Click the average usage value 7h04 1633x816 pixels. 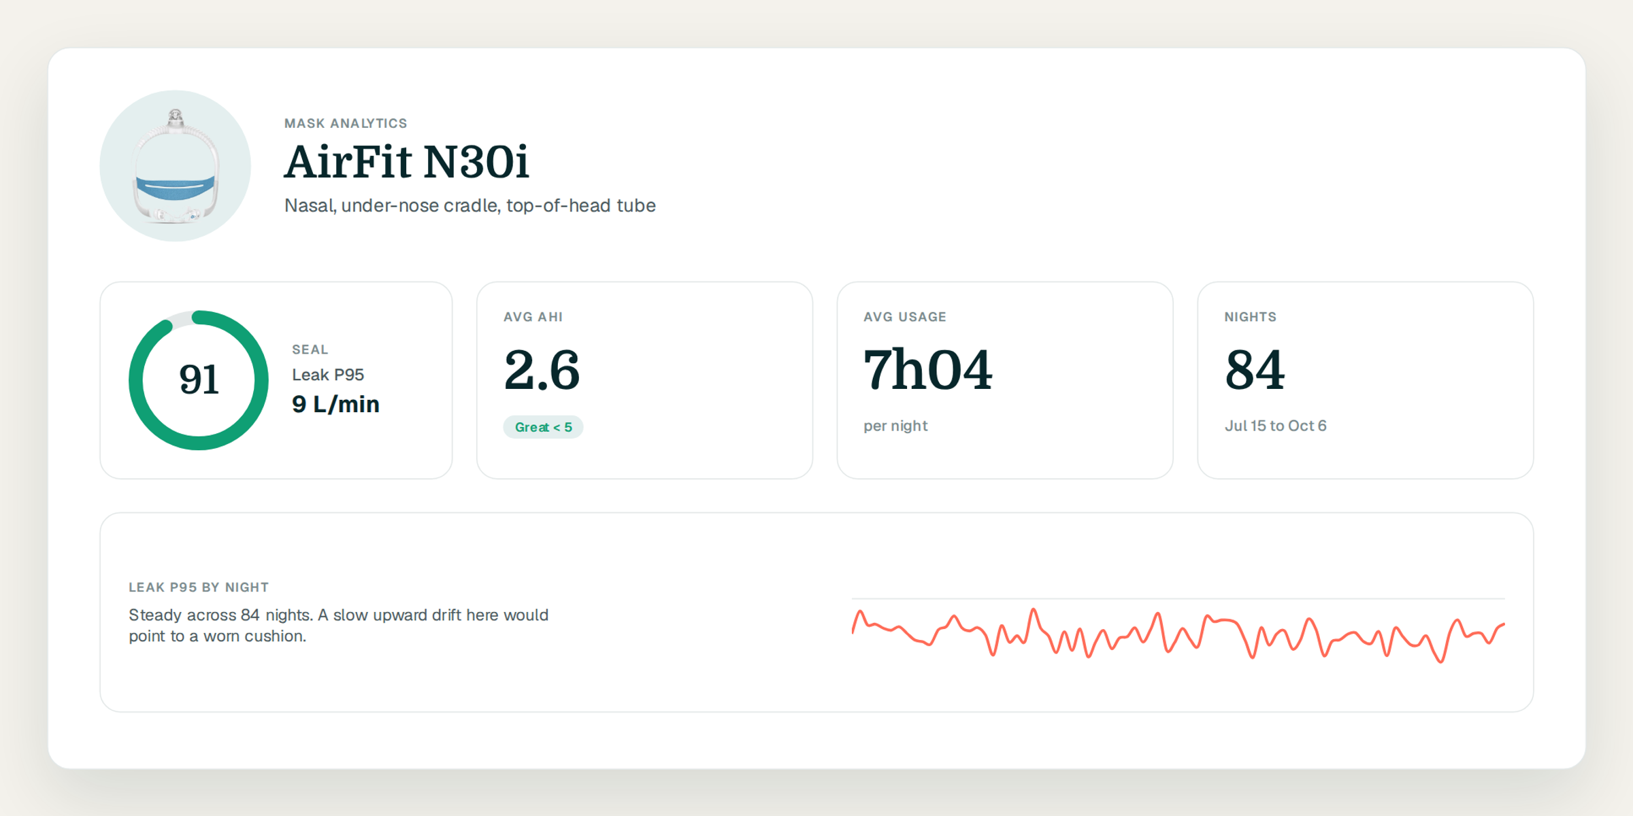coord(928,370)
